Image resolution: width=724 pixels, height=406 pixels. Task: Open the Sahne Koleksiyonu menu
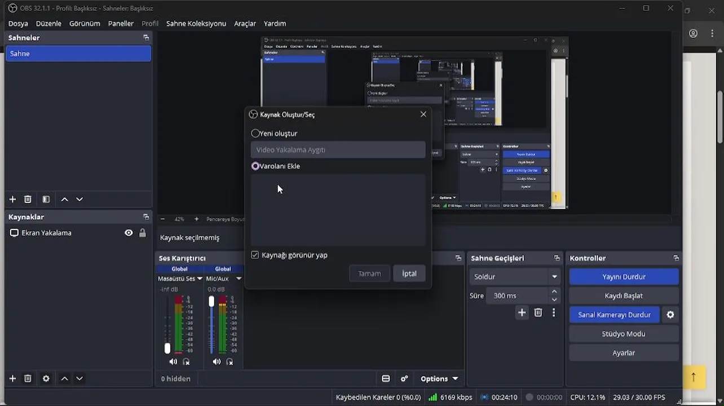tap(196, 23)
